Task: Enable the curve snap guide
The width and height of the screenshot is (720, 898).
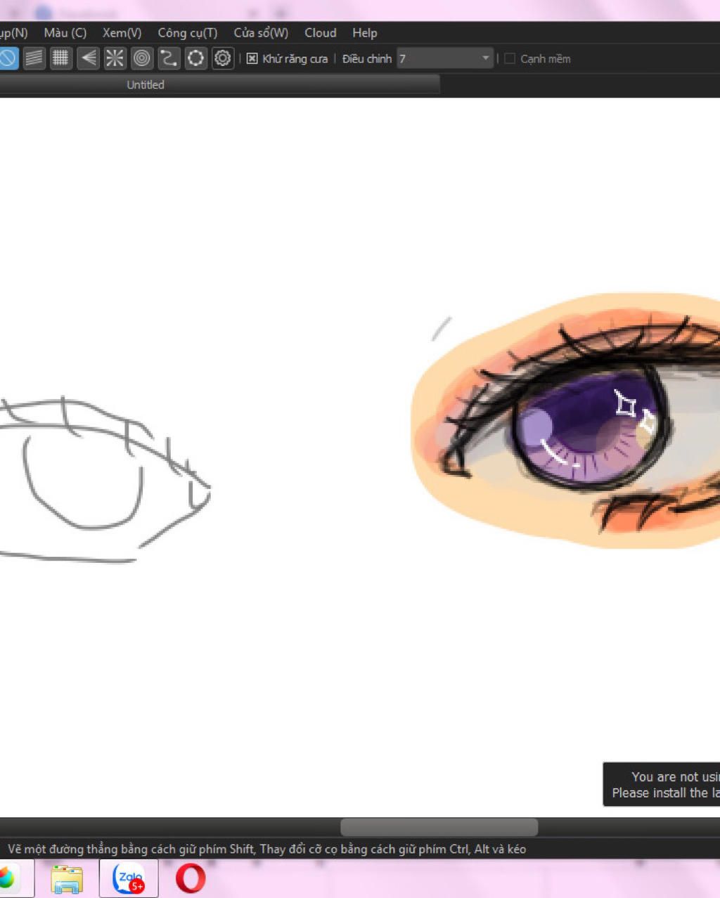Action: coord(169,58)
